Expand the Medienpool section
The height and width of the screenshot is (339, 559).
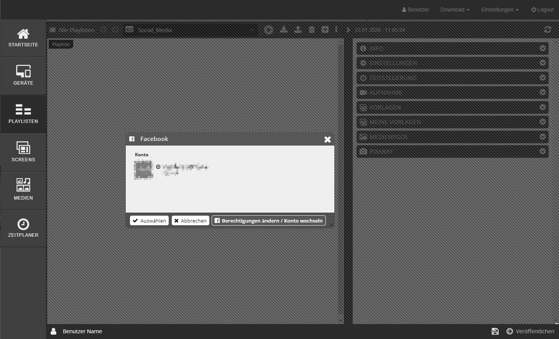(x=452, y=137)
